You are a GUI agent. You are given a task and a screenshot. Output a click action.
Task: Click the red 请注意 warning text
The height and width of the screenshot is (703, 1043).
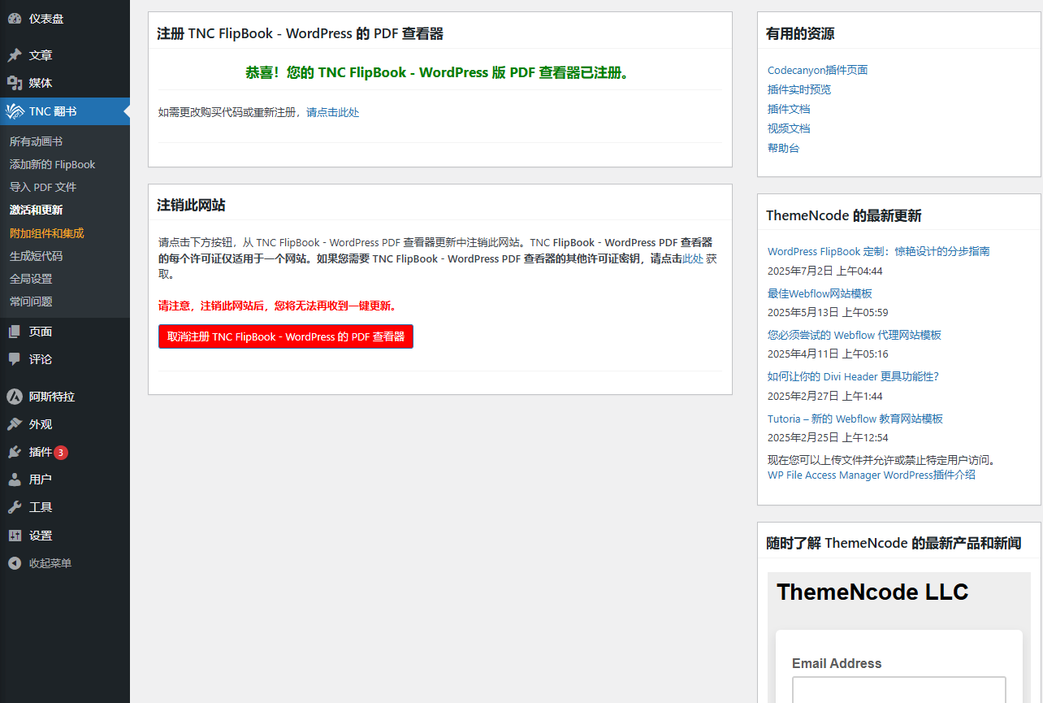[278, 306]
